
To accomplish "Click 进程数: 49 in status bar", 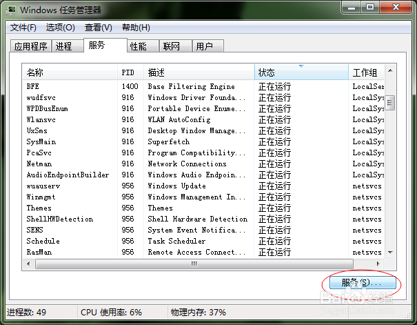I will point(26,312).
